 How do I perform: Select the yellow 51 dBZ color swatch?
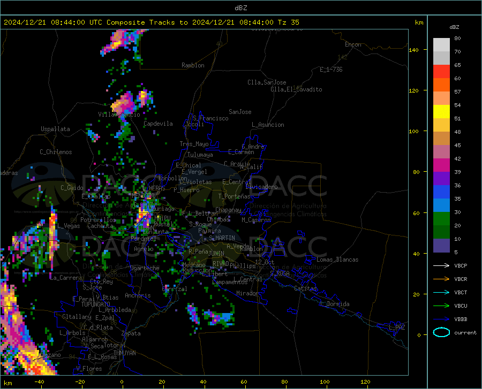[441, 112]
